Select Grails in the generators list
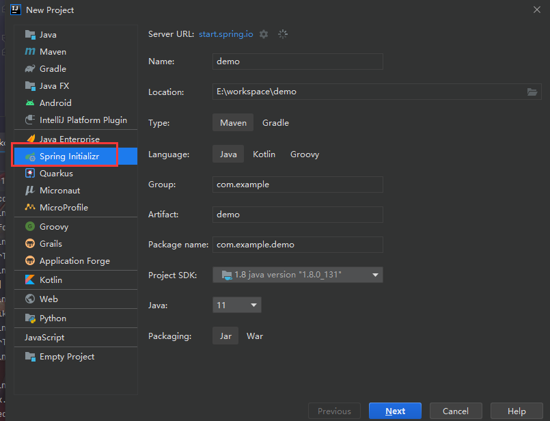 click(76, 243)
